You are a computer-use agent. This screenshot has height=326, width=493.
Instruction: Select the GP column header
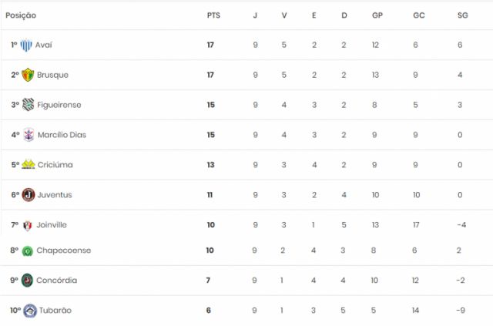click(x=377, y=15)
